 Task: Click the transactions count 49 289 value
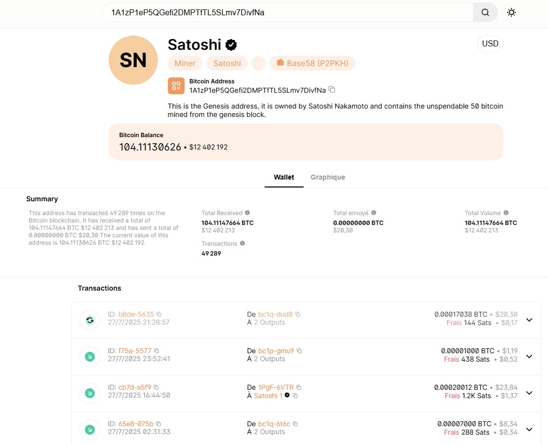coord(211,254)
